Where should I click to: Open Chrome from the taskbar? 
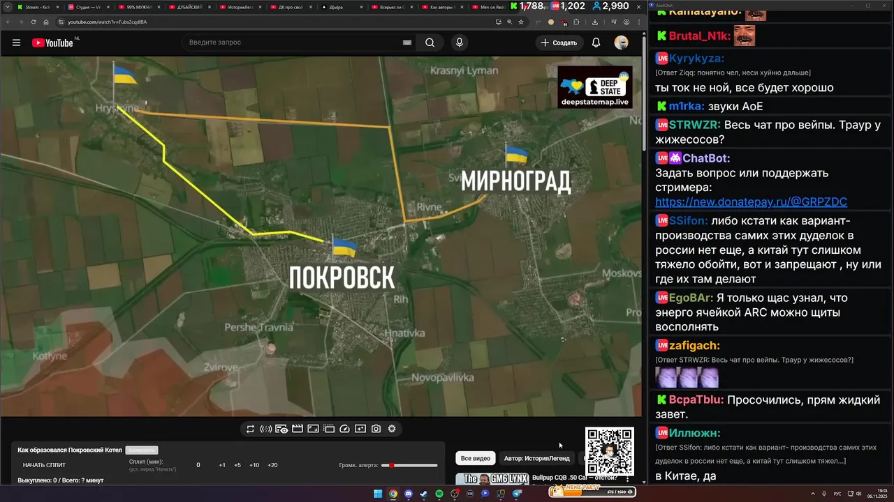pyautogui.click(x=393, y=494)
